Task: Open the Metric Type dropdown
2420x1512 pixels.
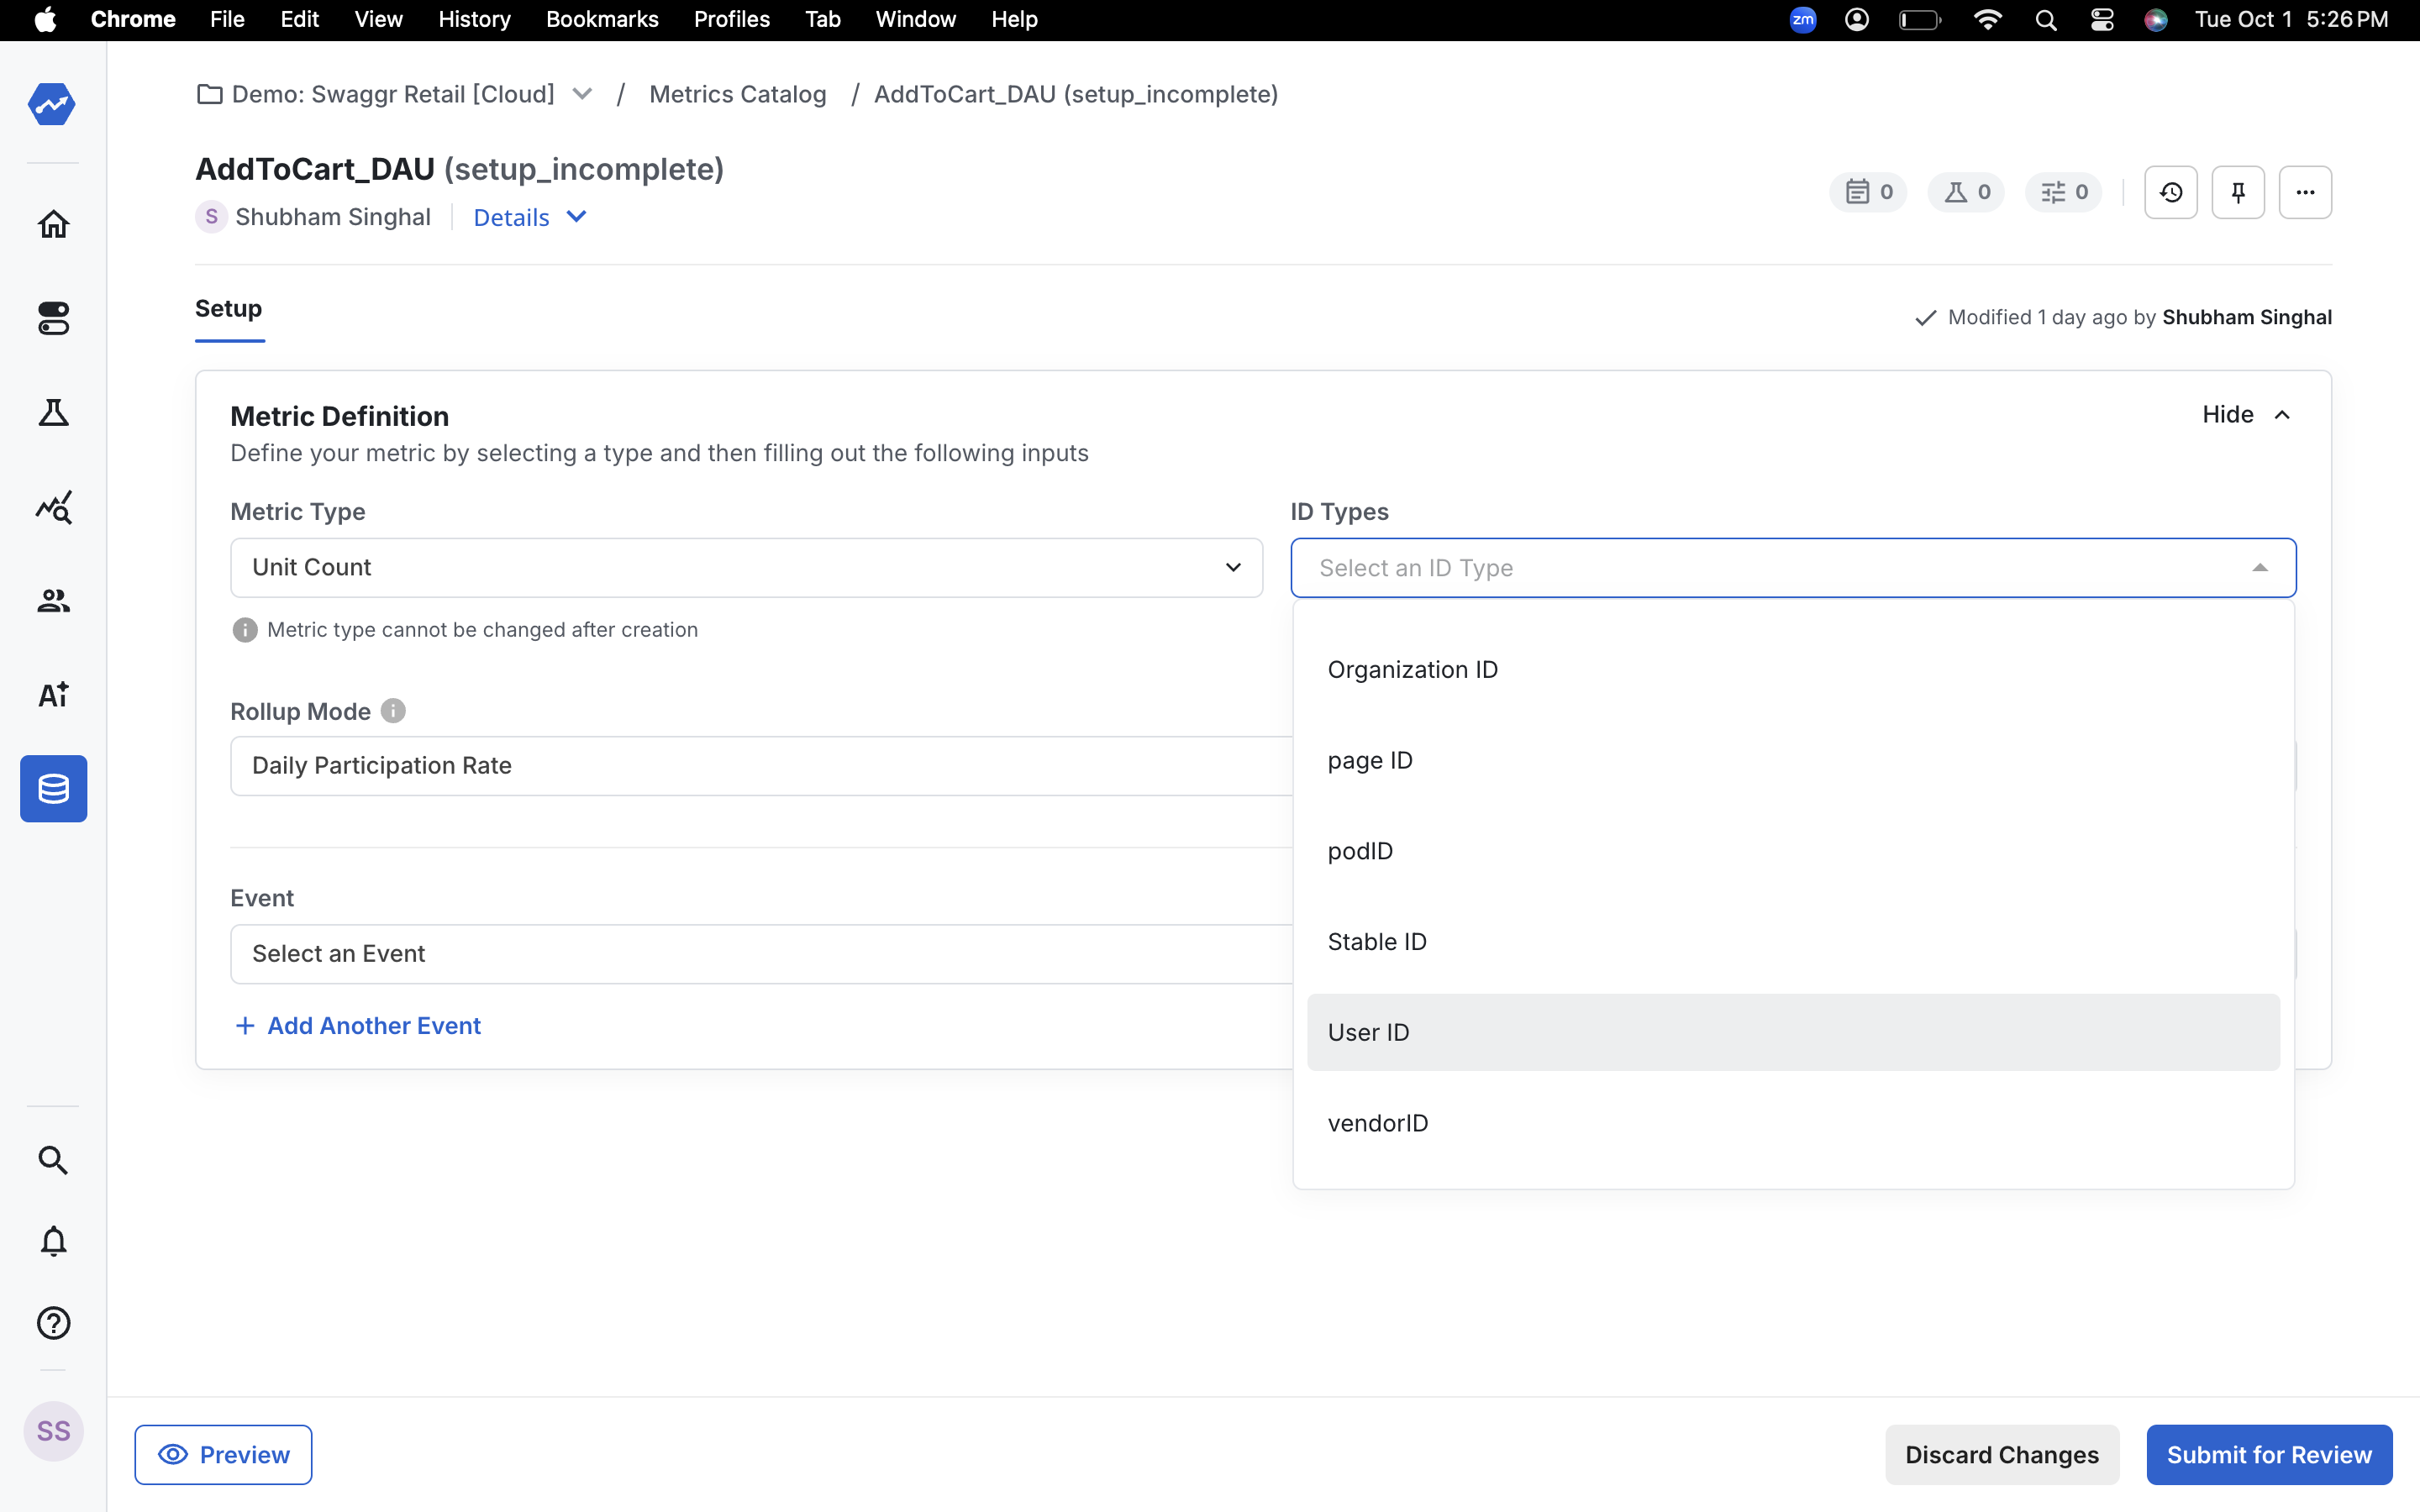Action: tap(746, 568)
